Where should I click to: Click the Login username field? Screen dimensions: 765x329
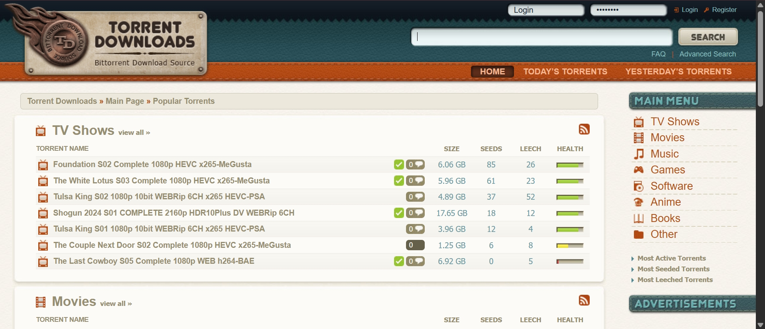click(x=546, y=10)
